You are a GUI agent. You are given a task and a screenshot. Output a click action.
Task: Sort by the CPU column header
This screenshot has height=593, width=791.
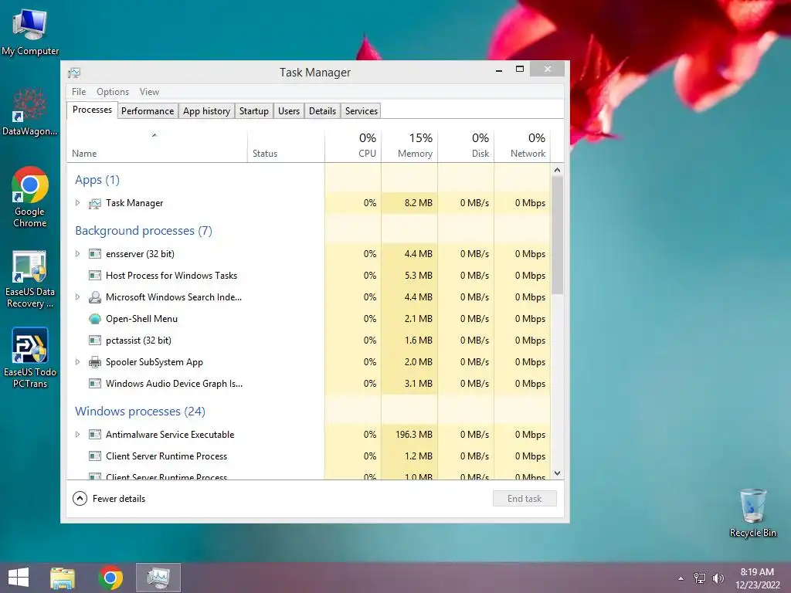(x=353, y=146)
